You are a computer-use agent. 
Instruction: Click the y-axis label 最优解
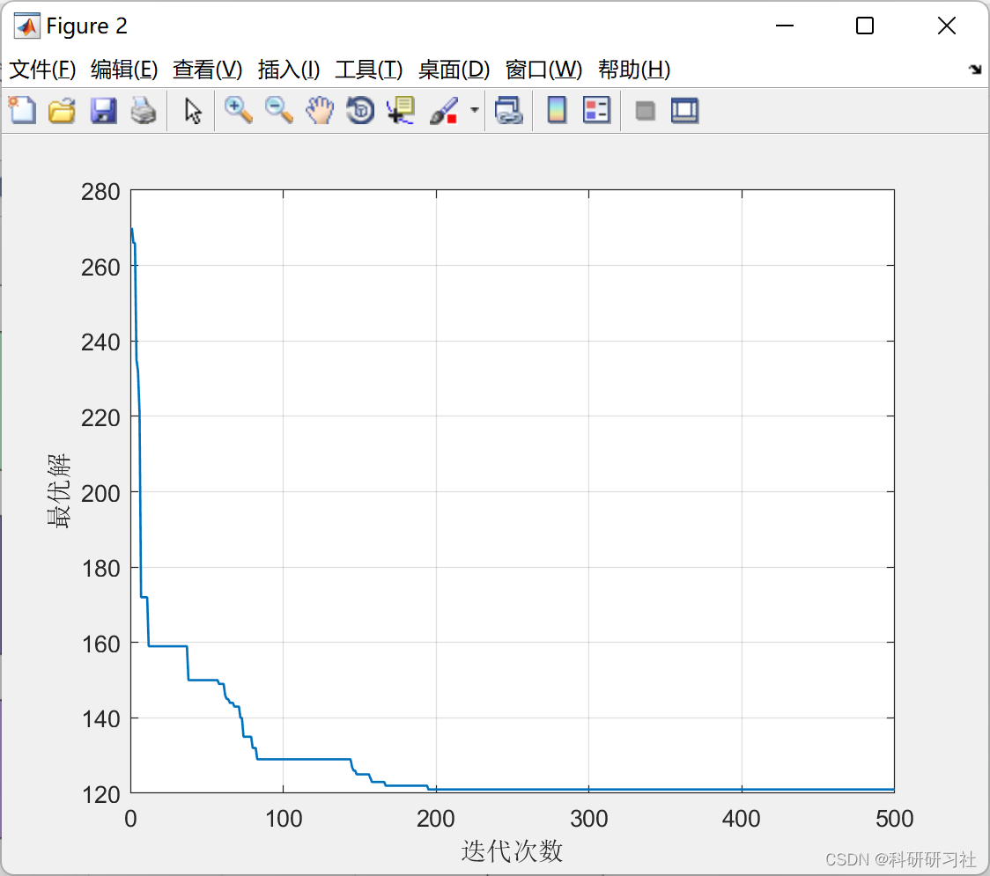59,491
